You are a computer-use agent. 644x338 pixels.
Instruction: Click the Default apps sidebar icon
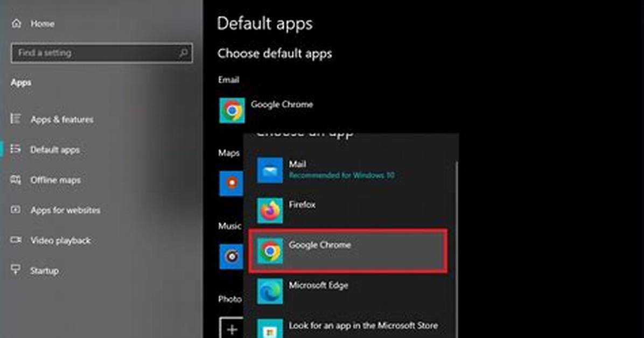(x=16, y=149)
